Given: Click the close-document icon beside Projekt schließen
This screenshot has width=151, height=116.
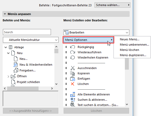Looking at the screenshot, I should tap(13, 82).
